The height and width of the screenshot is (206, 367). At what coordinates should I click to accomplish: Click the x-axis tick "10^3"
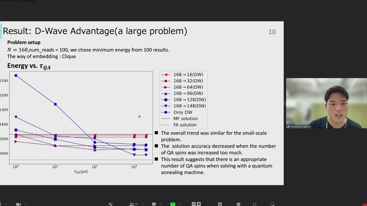coord(134,167)
